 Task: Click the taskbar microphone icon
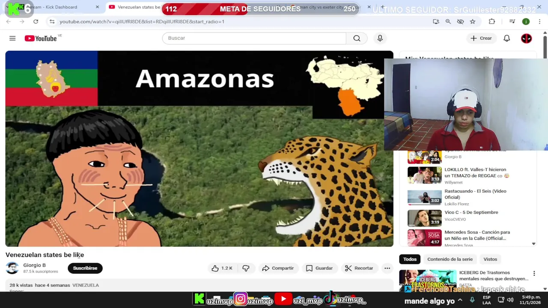pyautogui.click(x=472, y=300)
